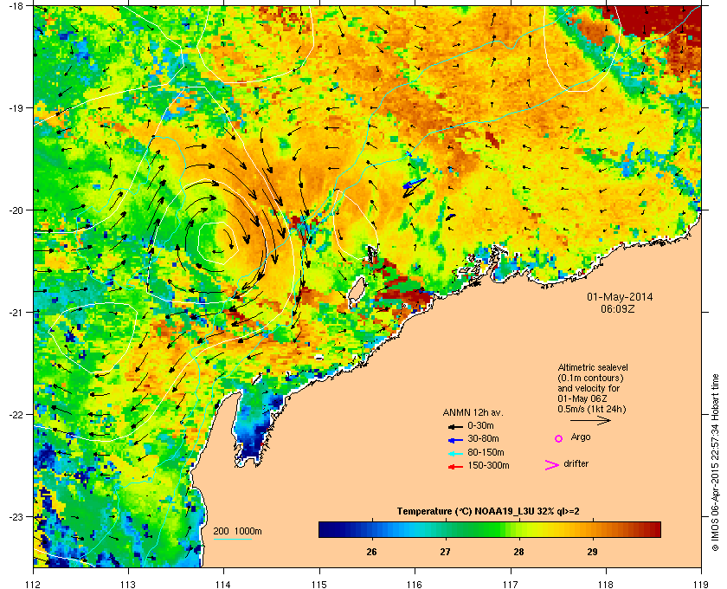727x589 pixels.
Task: Click the '80-150m' legend label
Action: [x=486, y=452]
